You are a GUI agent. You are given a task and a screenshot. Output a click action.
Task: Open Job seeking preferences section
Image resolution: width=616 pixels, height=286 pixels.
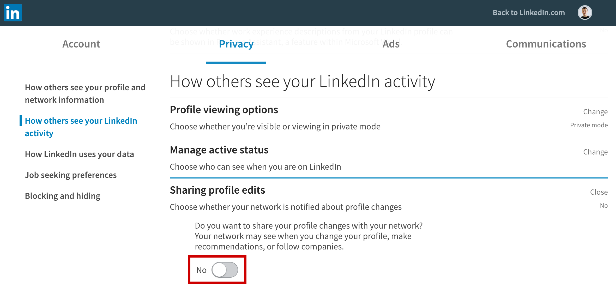click(x=71, y=175)
